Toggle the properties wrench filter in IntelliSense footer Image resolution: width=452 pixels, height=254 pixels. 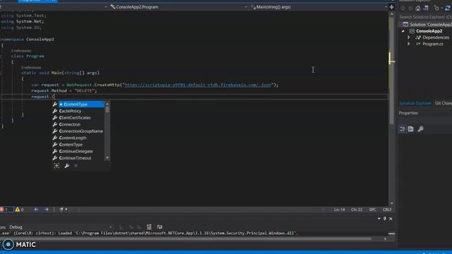[x=66, y=166]
